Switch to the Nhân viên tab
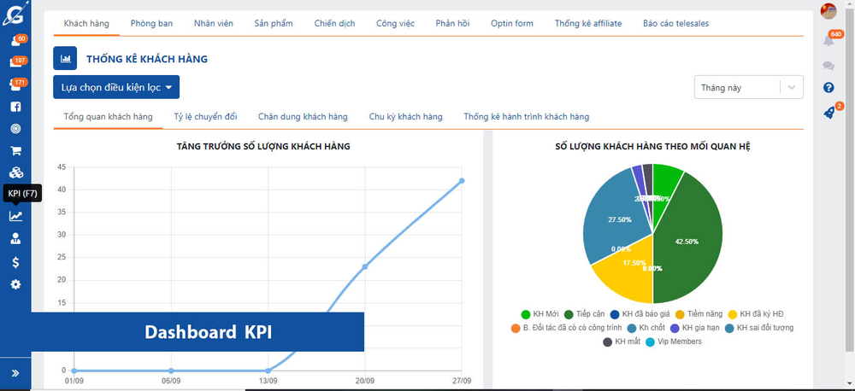 pyautogui.click(x=213, y=23)
